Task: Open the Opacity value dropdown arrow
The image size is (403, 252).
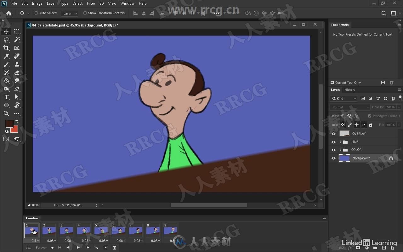Action: (399, 107)
